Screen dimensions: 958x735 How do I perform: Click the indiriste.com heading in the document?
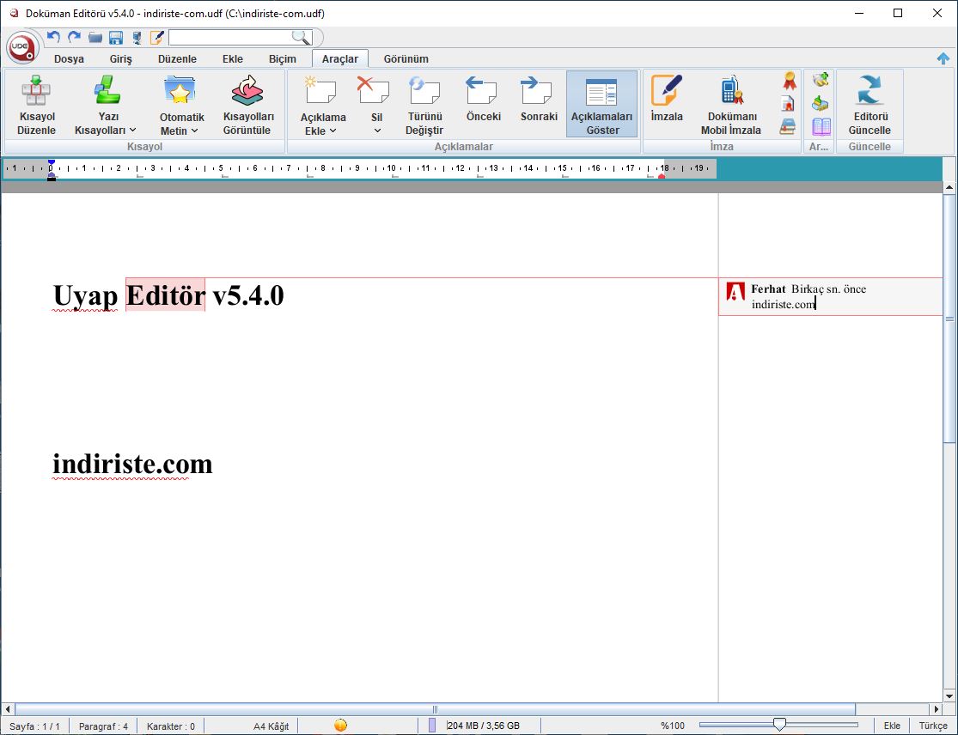[132, 464]
